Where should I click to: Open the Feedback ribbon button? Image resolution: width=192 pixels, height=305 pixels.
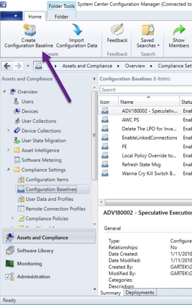pyautogui.click(x=117, y=33)
